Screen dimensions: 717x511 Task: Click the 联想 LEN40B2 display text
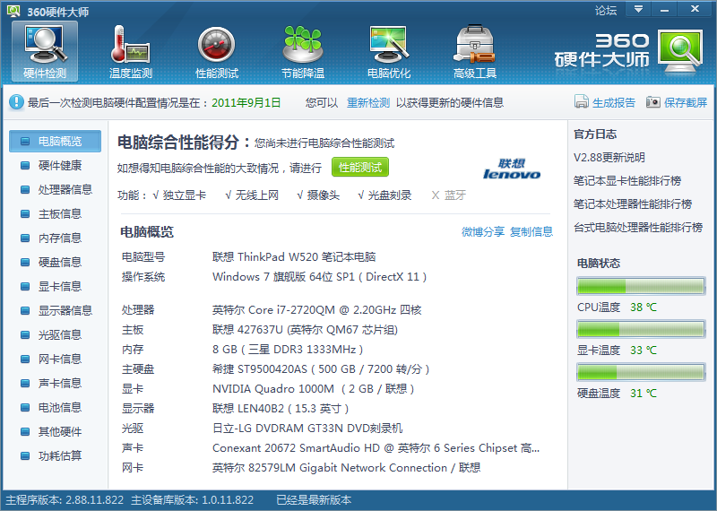coord(281,409)
